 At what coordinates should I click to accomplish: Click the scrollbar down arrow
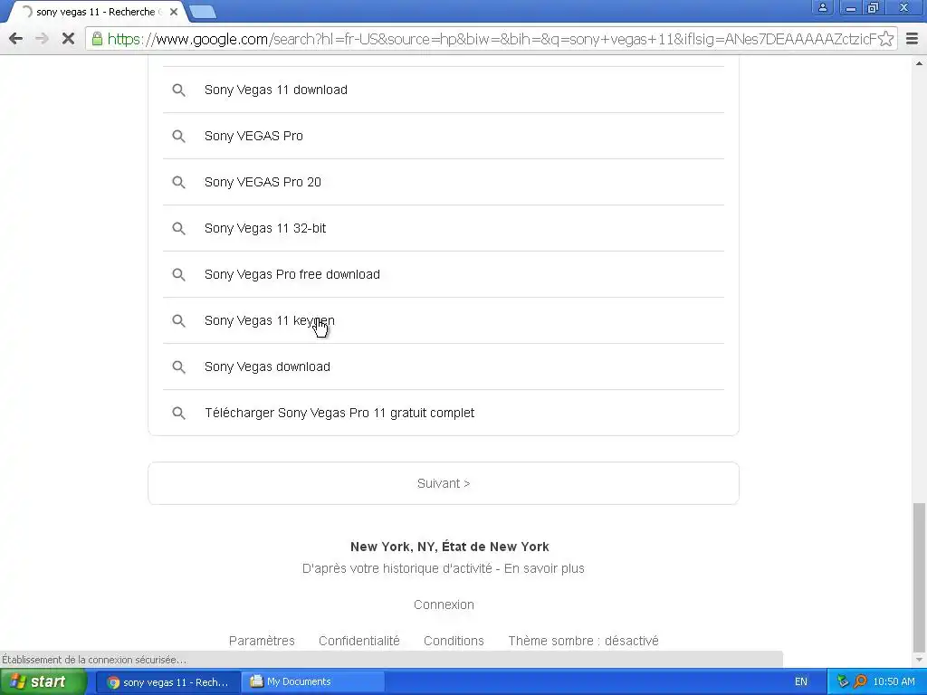[x=919, y=660]
